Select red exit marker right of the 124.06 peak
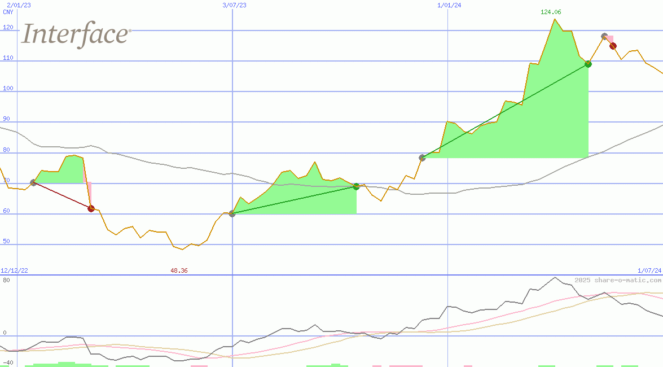The height and width of the screenshot is (367, 663). (613, 46)
